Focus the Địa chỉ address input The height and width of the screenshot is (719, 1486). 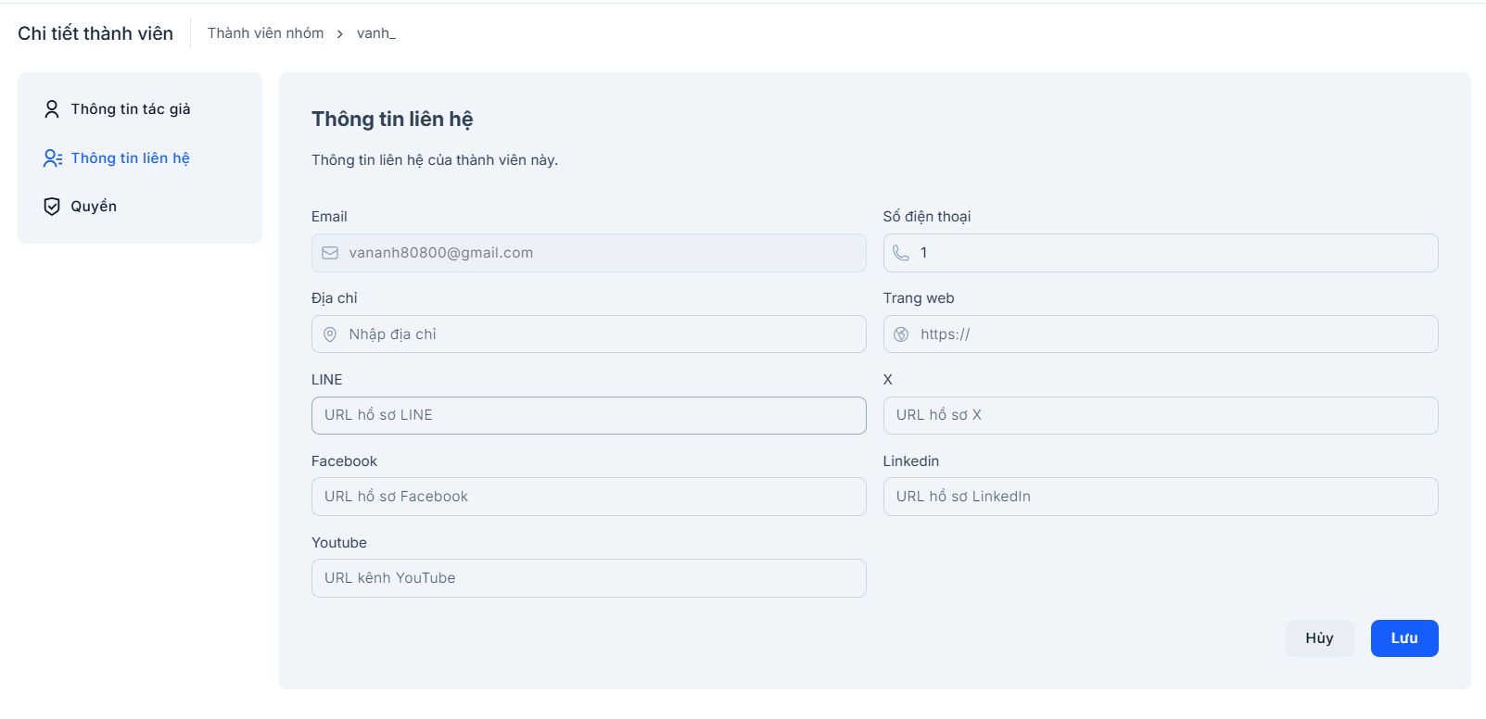(x=603, y=334)
